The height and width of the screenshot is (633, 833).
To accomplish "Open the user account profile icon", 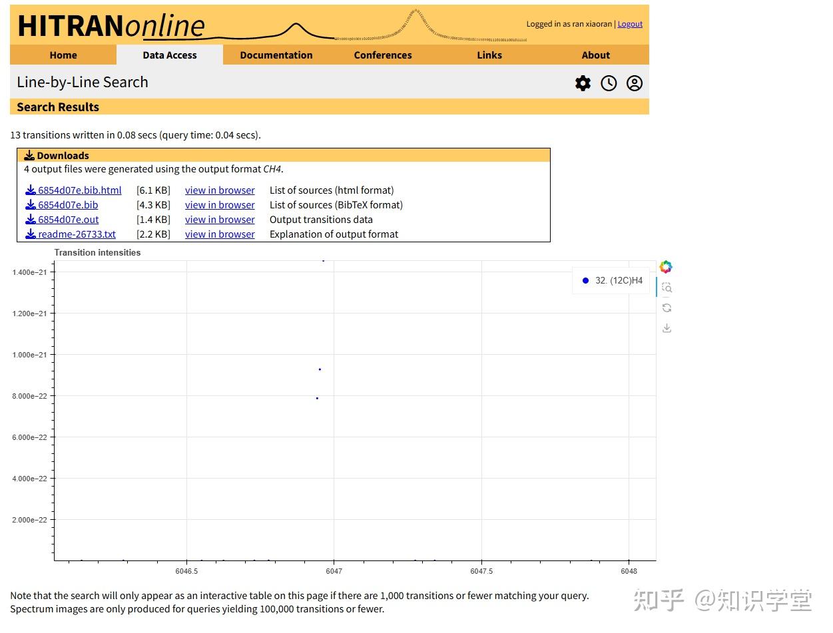I will 634,83.
